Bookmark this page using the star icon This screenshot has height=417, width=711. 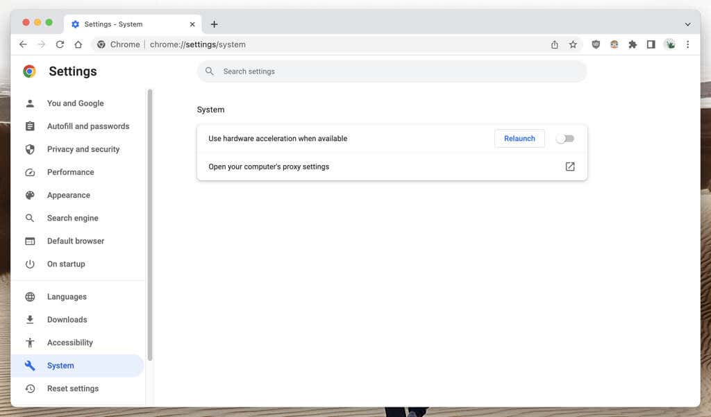pyautogui.click(x=573, y=44)
